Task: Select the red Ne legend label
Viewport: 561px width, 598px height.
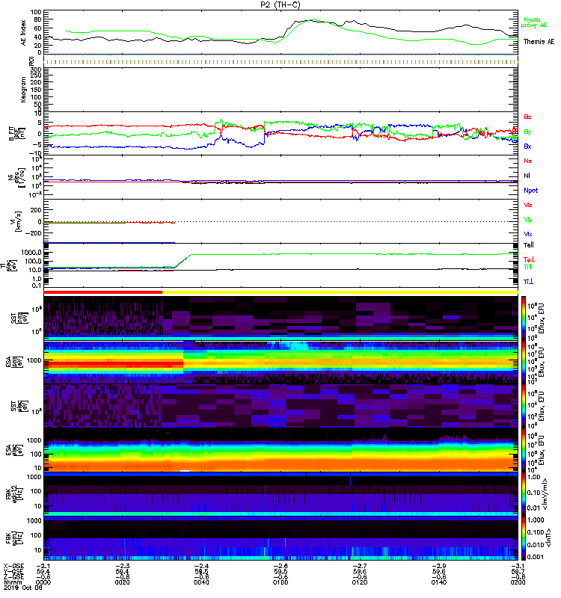Action: click(527, 161)
